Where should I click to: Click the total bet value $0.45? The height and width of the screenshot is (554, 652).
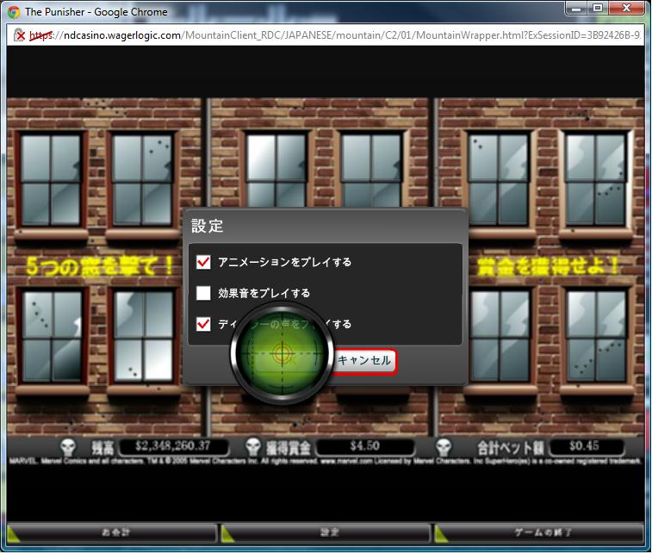(x=585, y=446)
